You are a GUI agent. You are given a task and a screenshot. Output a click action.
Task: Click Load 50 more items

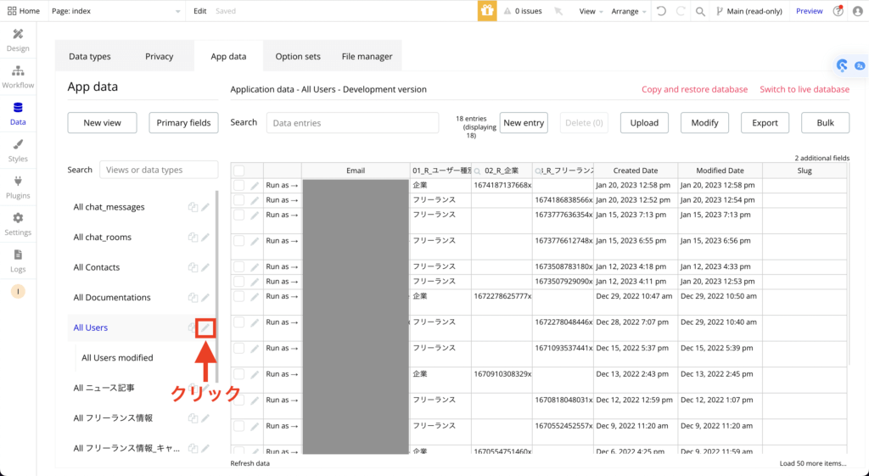812,463
